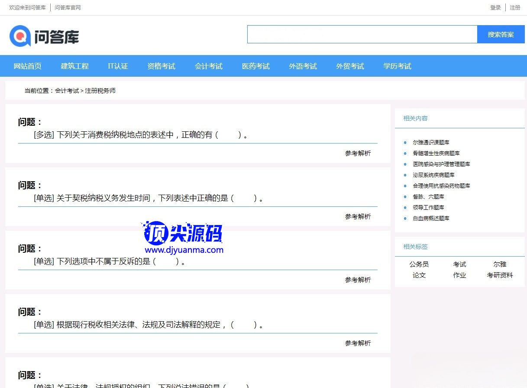This screenshot has height=388, width=527.
Task: Click the search input field
Action: pos(362,34)
